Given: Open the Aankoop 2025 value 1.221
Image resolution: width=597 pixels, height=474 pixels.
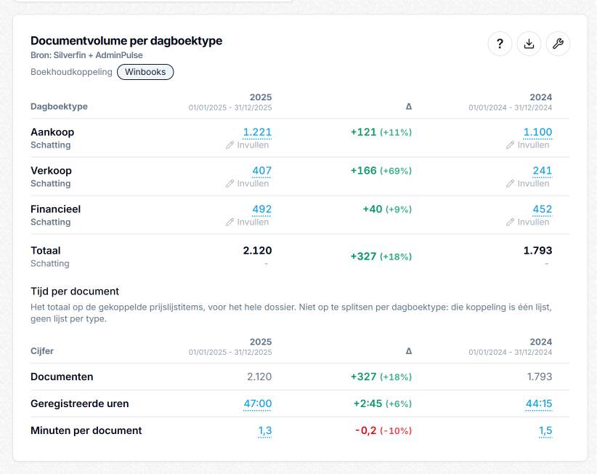Looking at the screenshot, I should [x=257, y=132].
